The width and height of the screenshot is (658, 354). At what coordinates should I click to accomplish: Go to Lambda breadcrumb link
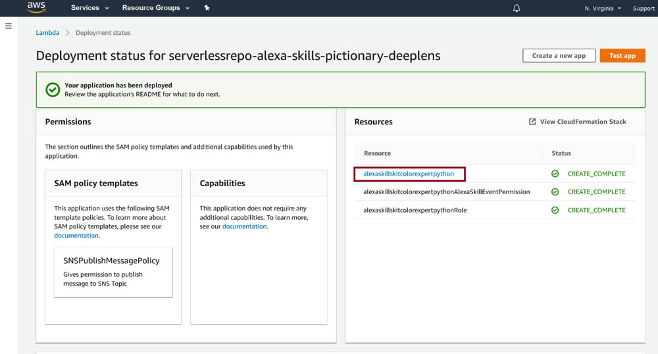tap(47, 33)
